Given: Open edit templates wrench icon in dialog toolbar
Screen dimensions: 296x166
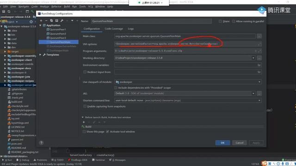Looking at the screenshot, I should pyautogui.click(x=62, y=20).
